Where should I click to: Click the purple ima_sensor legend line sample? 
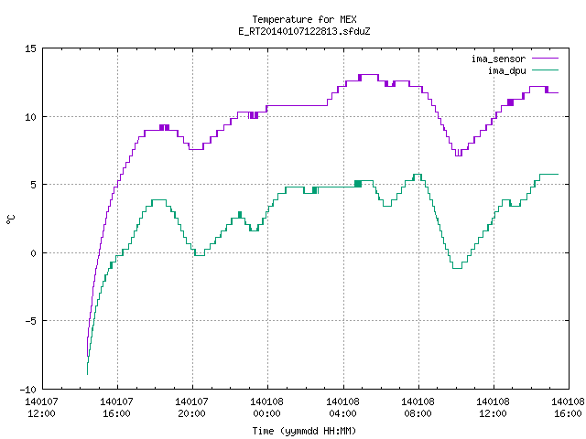545,59
